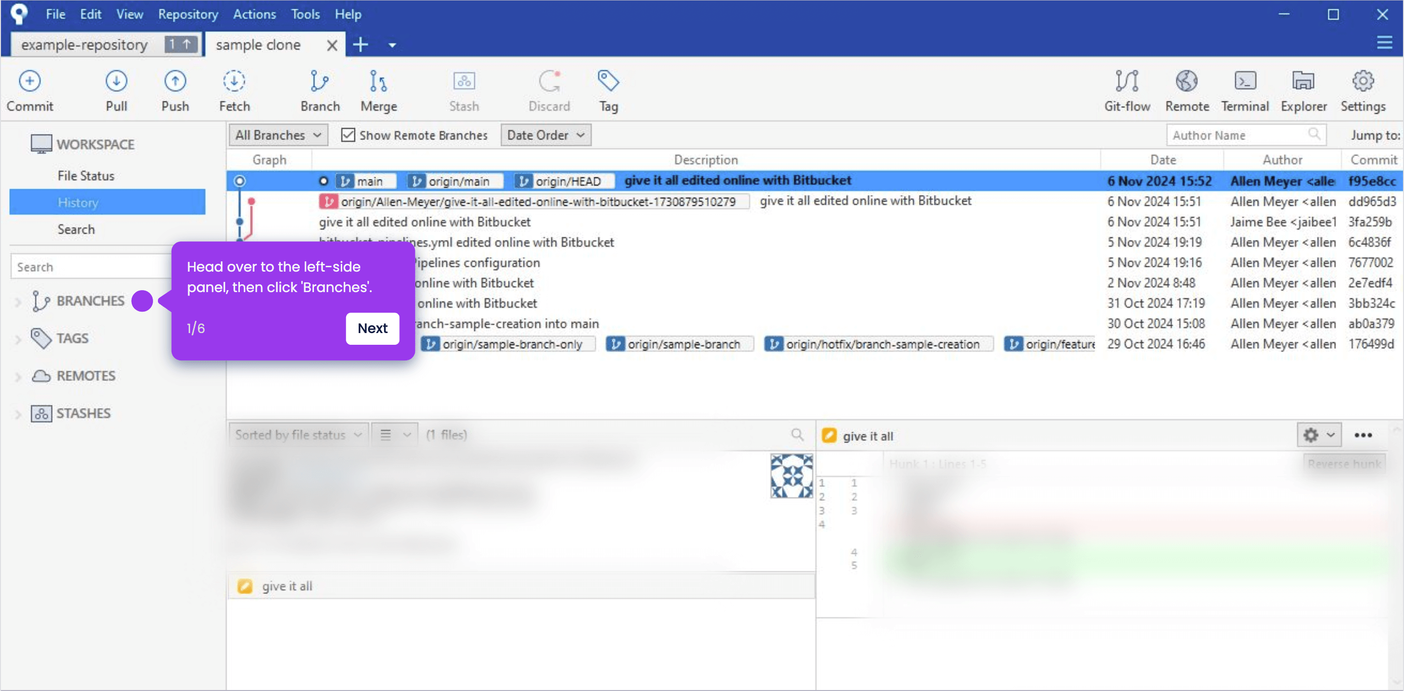Select 'give it all' file in list
Viewport: 1404px width, 691px height.
(521, 586)
